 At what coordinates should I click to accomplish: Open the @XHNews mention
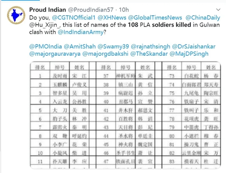pyautogui.click(x=112, y=18)
